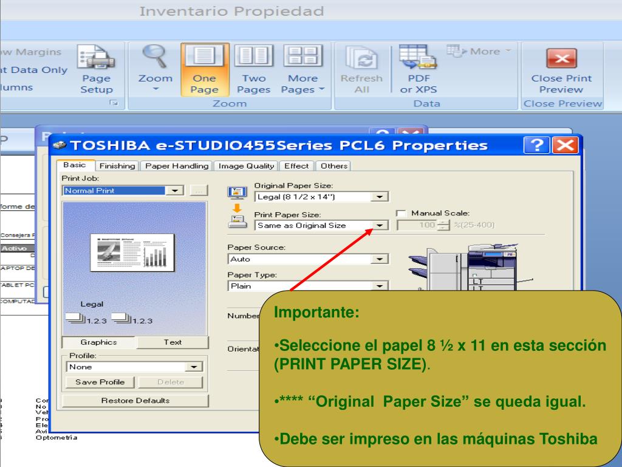Viewport: 622px width, 467px height.
Task: Close the Toshiba Properties dialog
Action: pyautogui.click(x=565, y=145)
